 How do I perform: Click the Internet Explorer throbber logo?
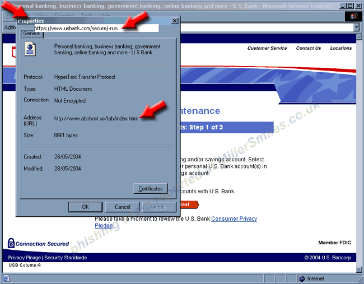click(x=353, y=16)
